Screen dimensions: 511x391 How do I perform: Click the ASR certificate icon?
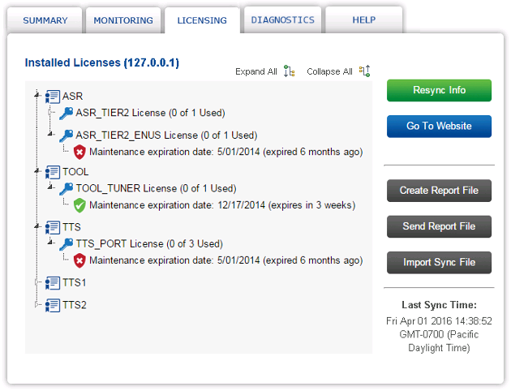tap(53, 97)
